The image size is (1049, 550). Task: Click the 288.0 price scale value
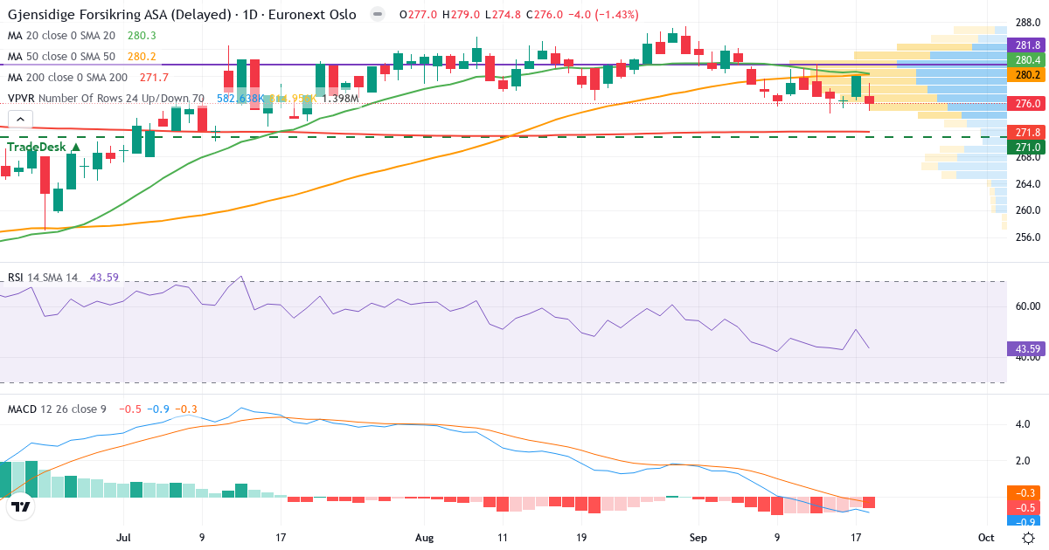[x=1027, y=23]
